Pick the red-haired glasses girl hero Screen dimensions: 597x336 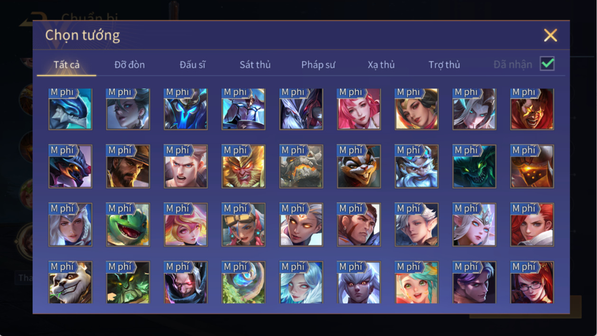532,282
